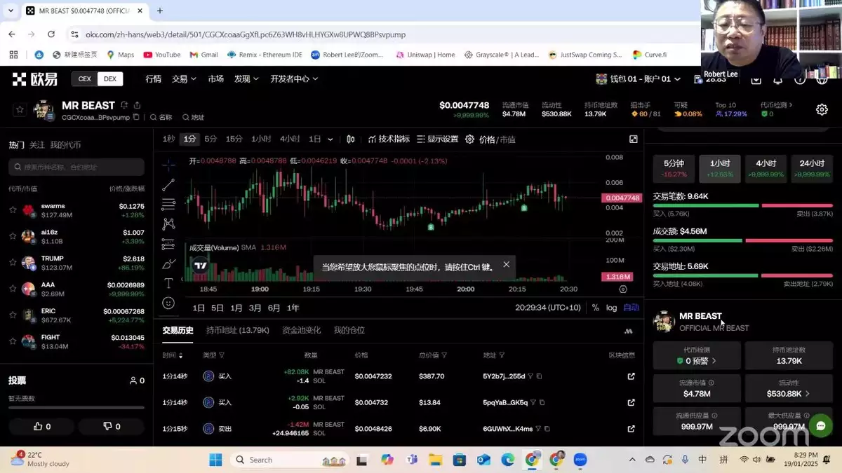Open the emoji sticker tool
This screenshot has width=842, height=473.
[168, 303]
